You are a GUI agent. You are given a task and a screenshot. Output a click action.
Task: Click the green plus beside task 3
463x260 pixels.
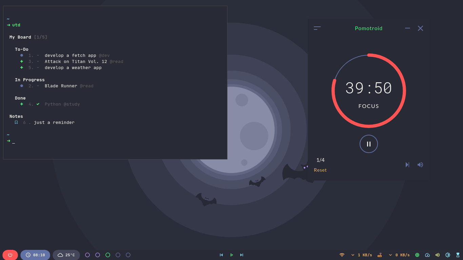22,61
